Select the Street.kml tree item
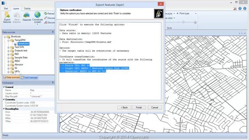Screen dimensions: 249x140 (x=23, y=44)
